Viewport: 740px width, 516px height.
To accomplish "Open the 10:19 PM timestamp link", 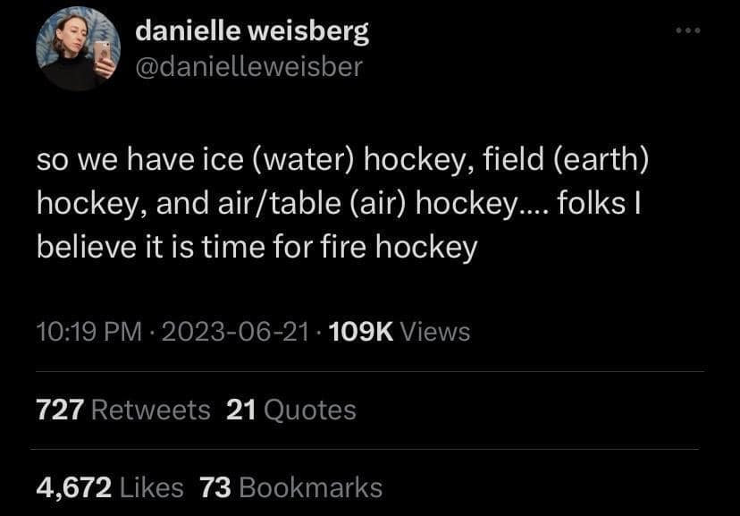I will [x=88, y=332].
